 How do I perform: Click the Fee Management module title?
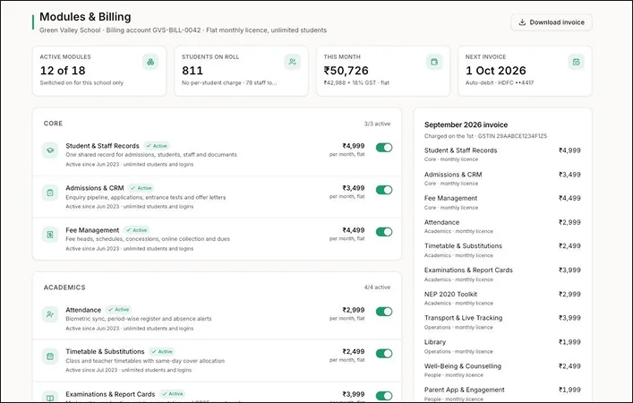[92, 230]
